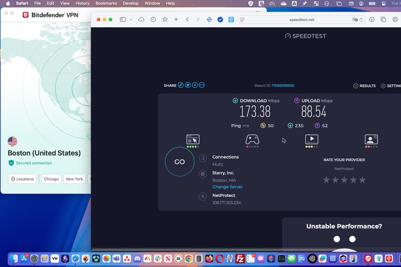Select Chicago in Bitdefender VPN

(x=51, y=179)
